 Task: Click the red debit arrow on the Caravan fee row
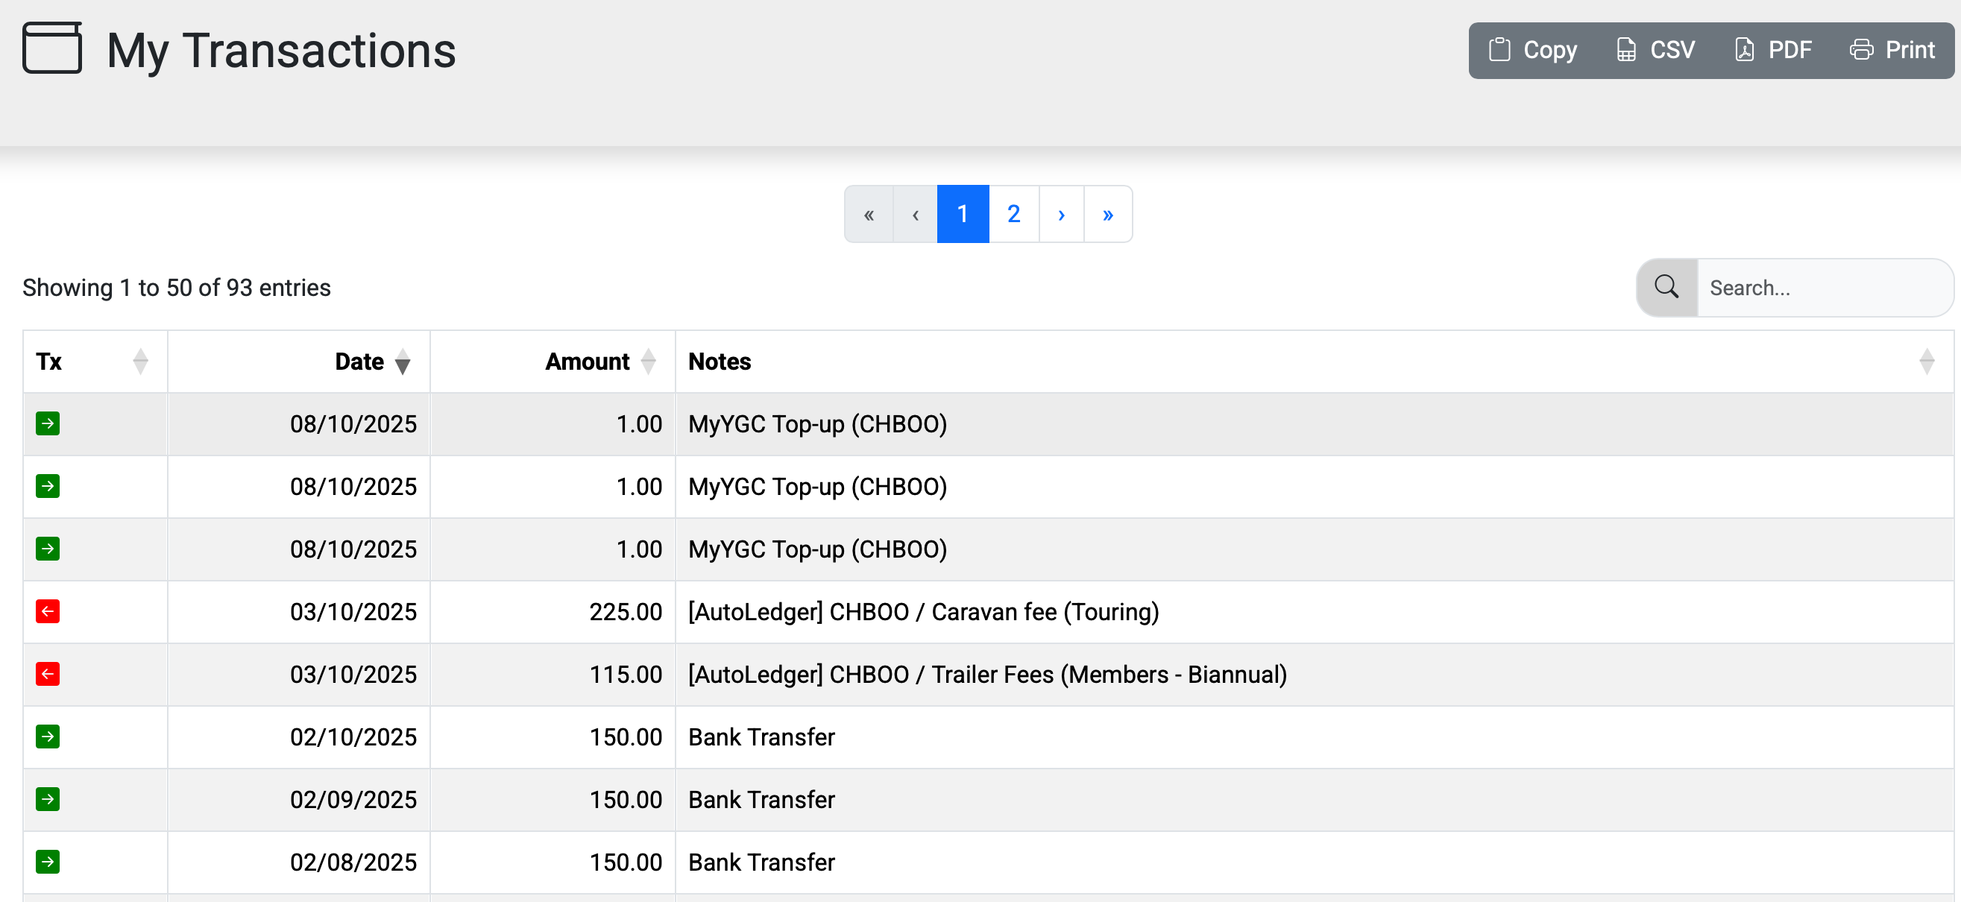pyautogui.click(x=48, y=611)
